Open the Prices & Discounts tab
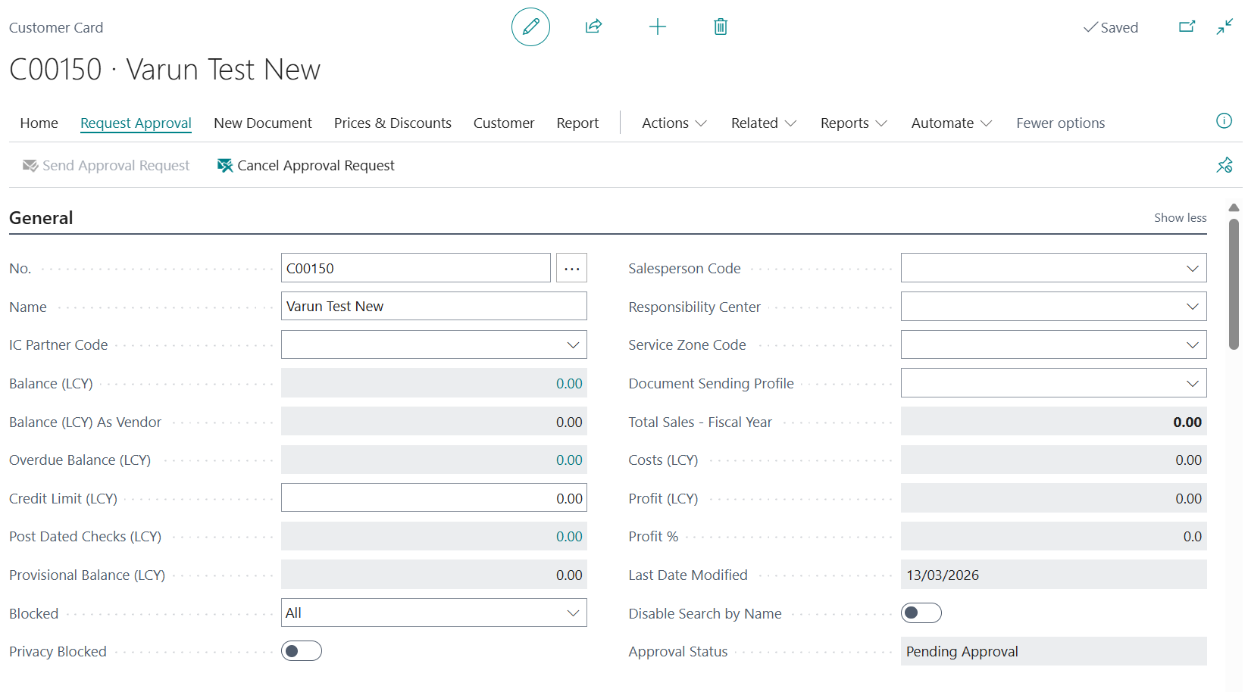Screen dimensions: 1248x692 [393, 123]
